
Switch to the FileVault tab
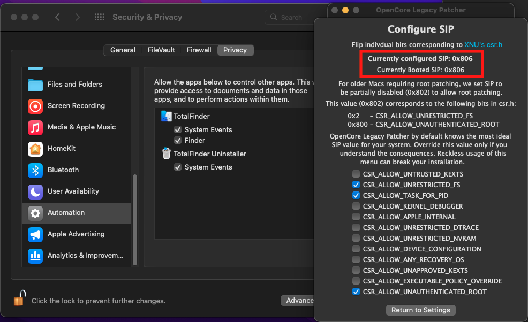click(x=161, y=50)
